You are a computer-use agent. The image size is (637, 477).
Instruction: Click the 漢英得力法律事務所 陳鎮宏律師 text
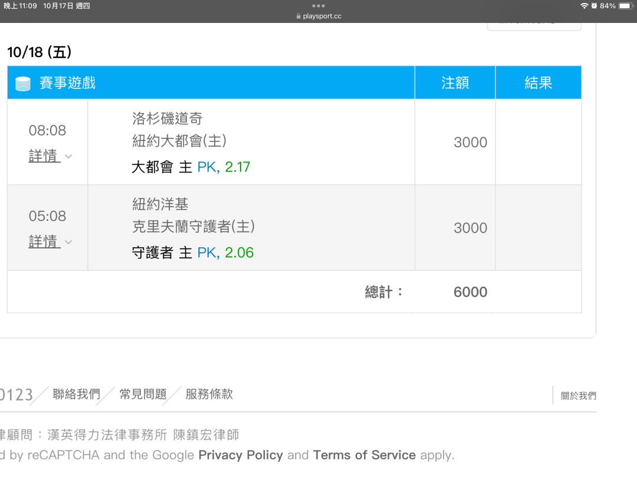(x=143, y=435)
